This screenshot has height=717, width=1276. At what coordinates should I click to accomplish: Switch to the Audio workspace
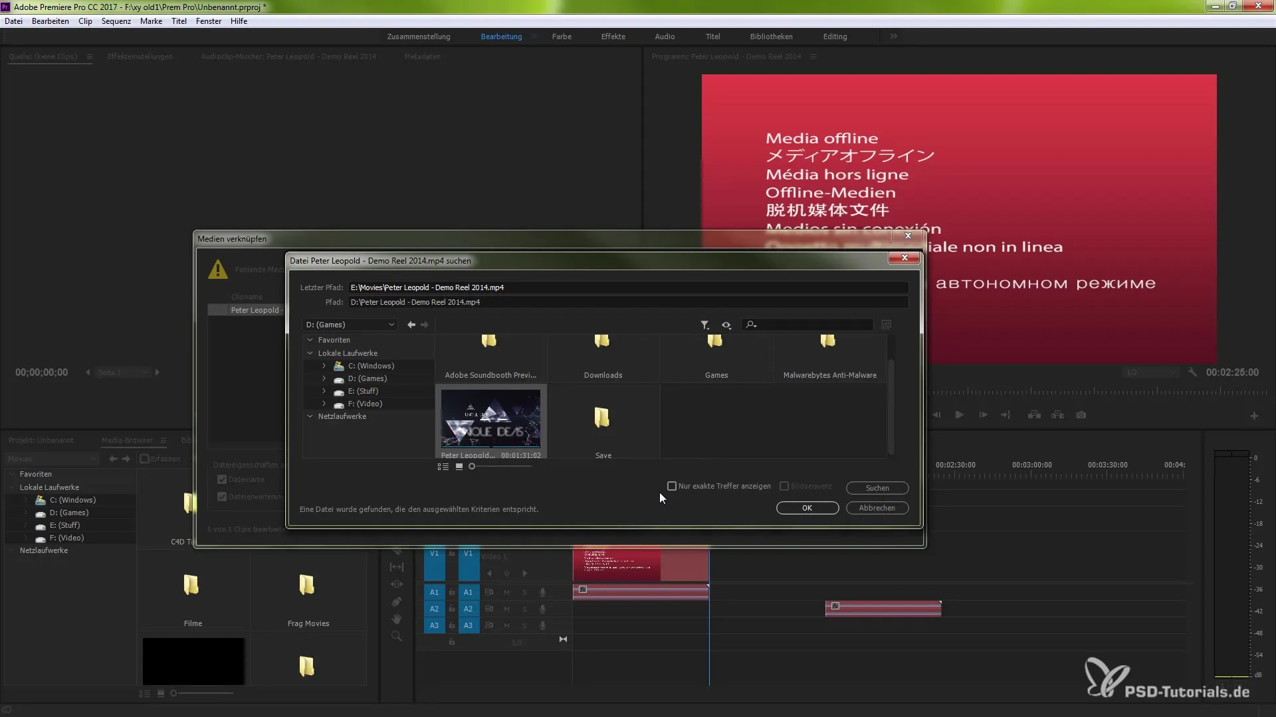coord(665,37)
